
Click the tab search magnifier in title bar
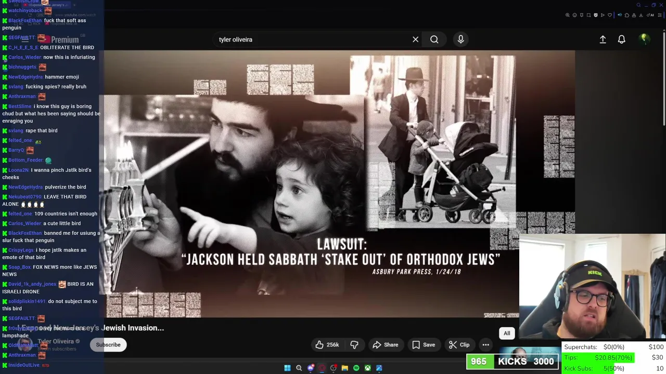[639, 5]
